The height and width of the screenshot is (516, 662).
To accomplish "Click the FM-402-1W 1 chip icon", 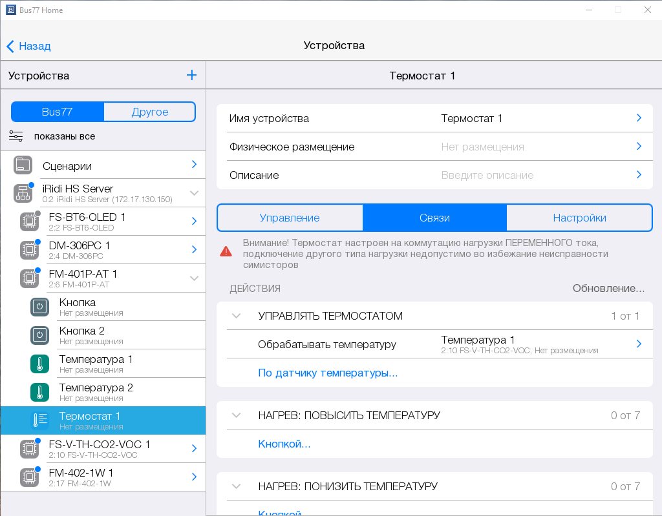I will [29, 477].
